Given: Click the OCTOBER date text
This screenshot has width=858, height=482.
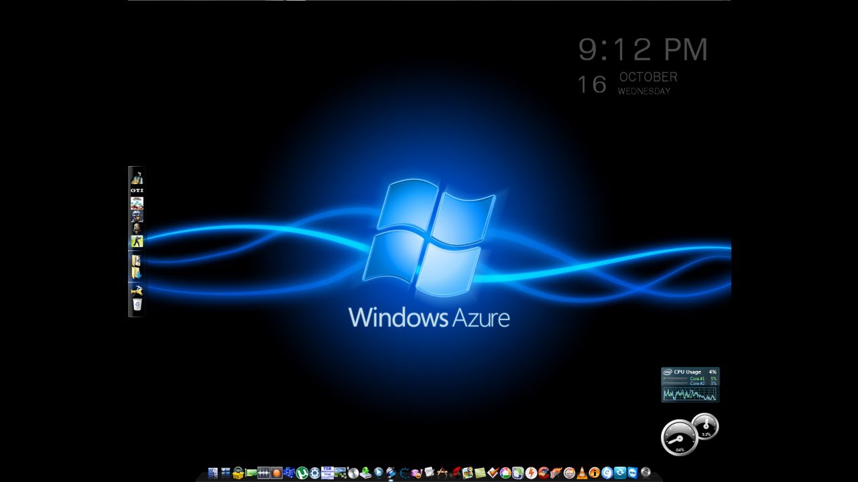Looking at the screenshot, I should tap(648, 77).
